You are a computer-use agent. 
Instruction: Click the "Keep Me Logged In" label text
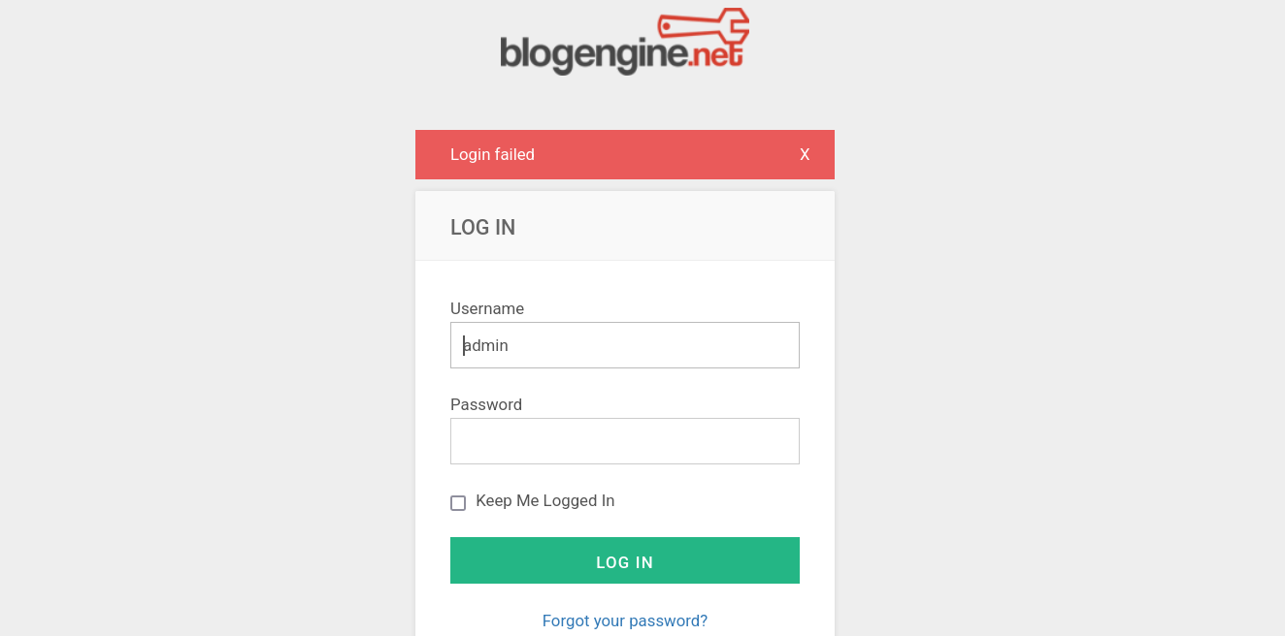pyautogui.click(x=545, y=501)
